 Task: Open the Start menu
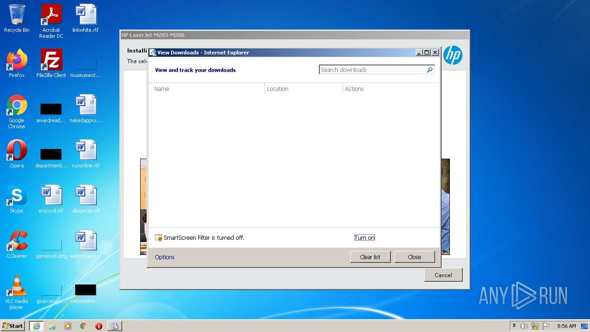click(13, 326)
